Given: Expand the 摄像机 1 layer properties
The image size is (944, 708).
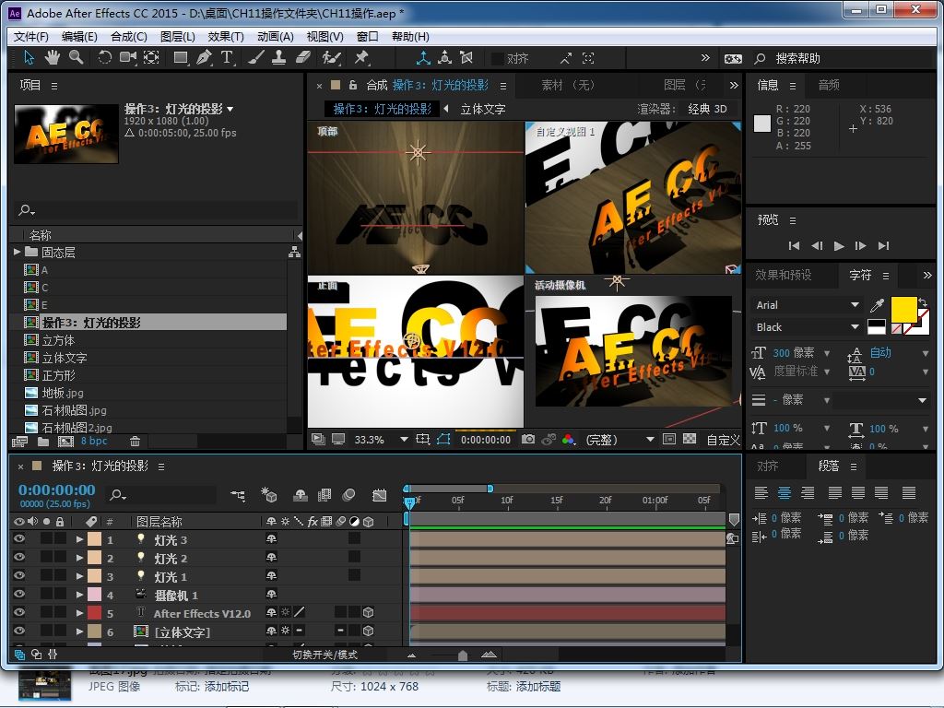Looking at the screenshot, I should pyautogui.click(x=79, y=595).
